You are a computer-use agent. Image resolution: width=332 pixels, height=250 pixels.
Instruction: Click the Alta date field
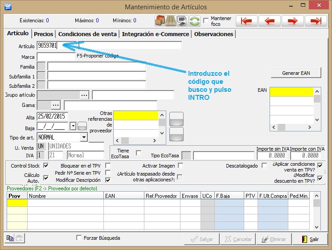pos(52,116)
